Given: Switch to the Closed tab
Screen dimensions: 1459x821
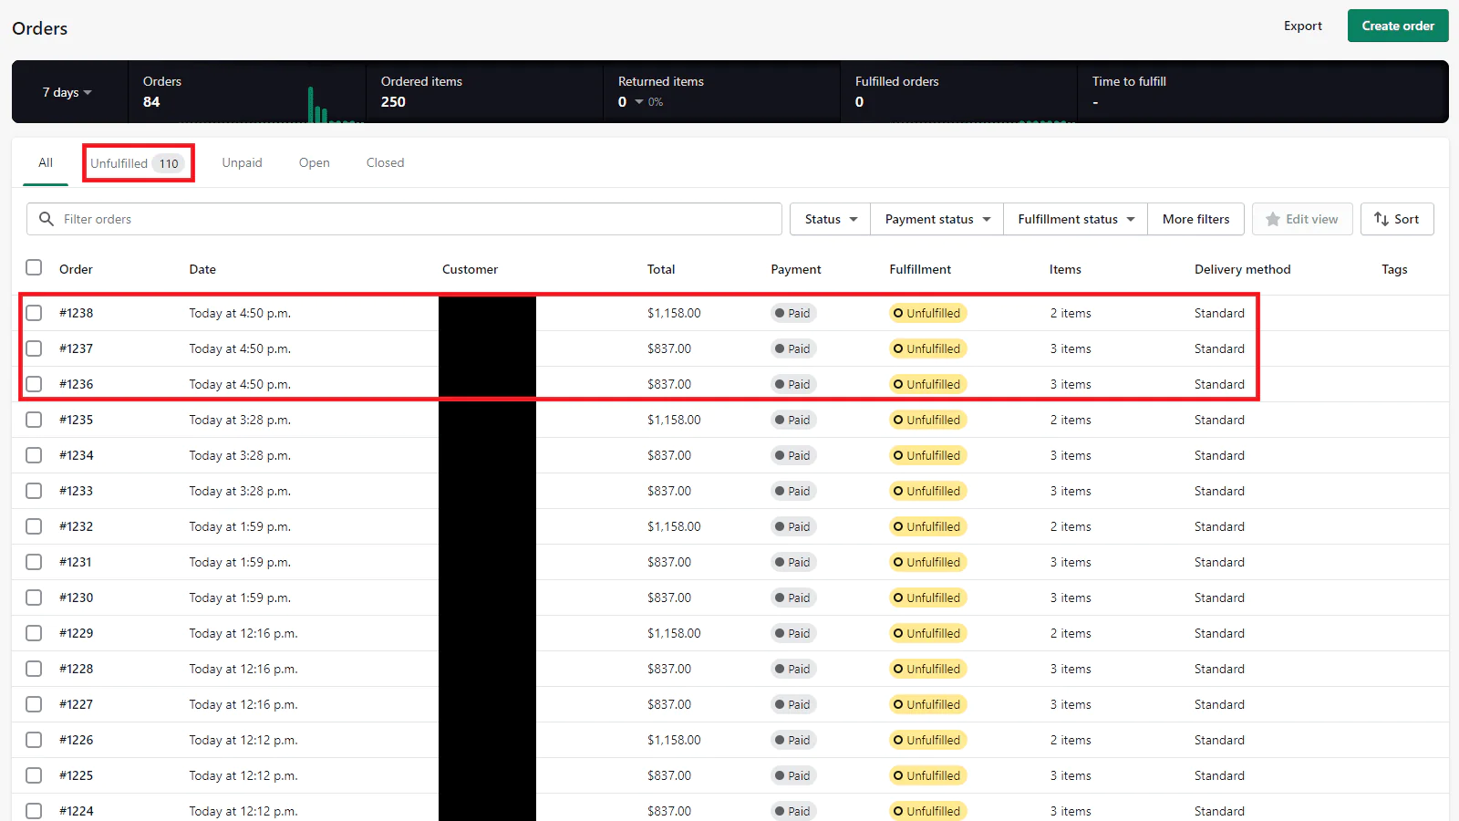Looking at the screenshot, I should pyautogui.click(x=385, y=162).
